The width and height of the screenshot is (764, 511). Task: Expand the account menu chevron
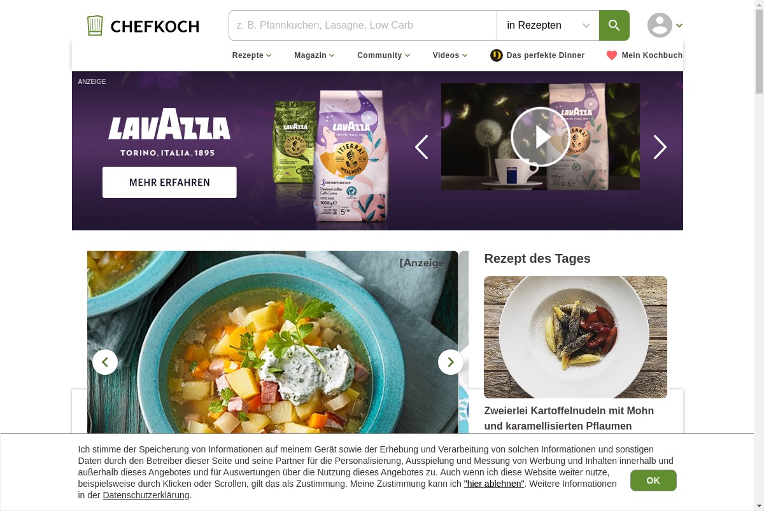coord(679,25)
